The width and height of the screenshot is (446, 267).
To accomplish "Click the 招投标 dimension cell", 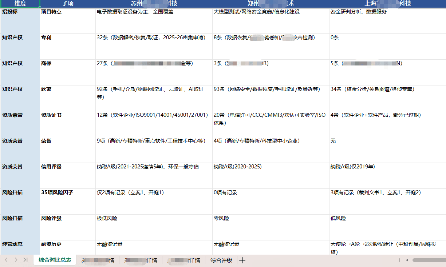I will (20, 21).
